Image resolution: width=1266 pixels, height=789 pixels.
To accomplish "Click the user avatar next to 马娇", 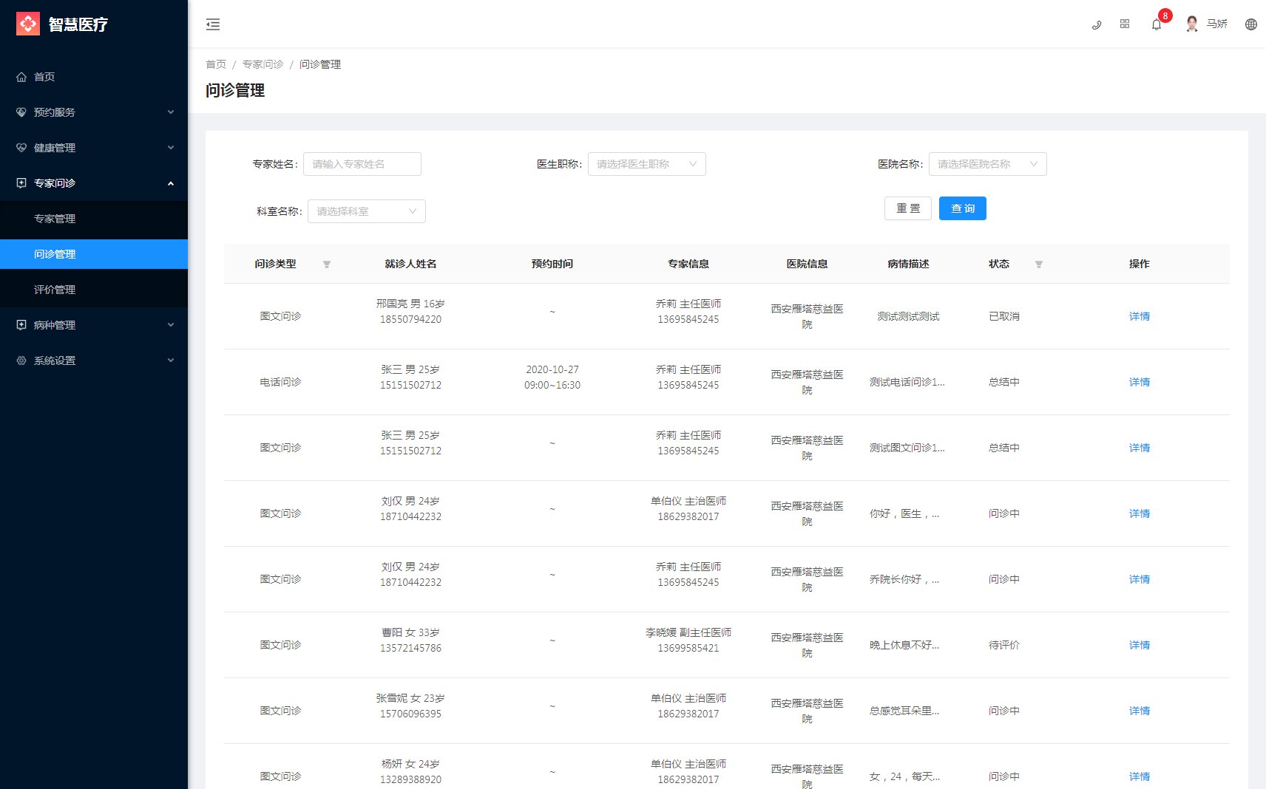I will (x=1192, y=24).
